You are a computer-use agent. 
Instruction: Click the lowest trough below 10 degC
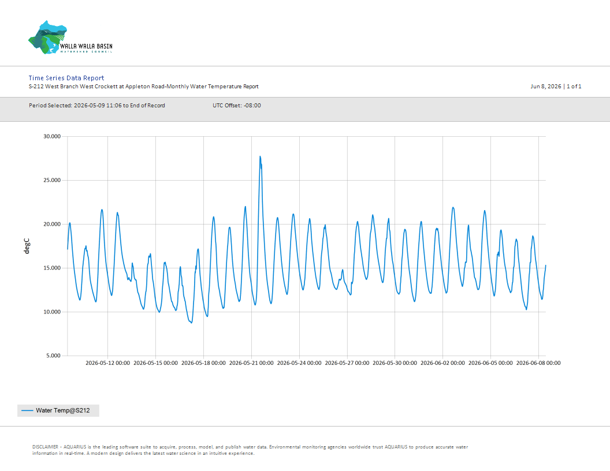point(191,323)
